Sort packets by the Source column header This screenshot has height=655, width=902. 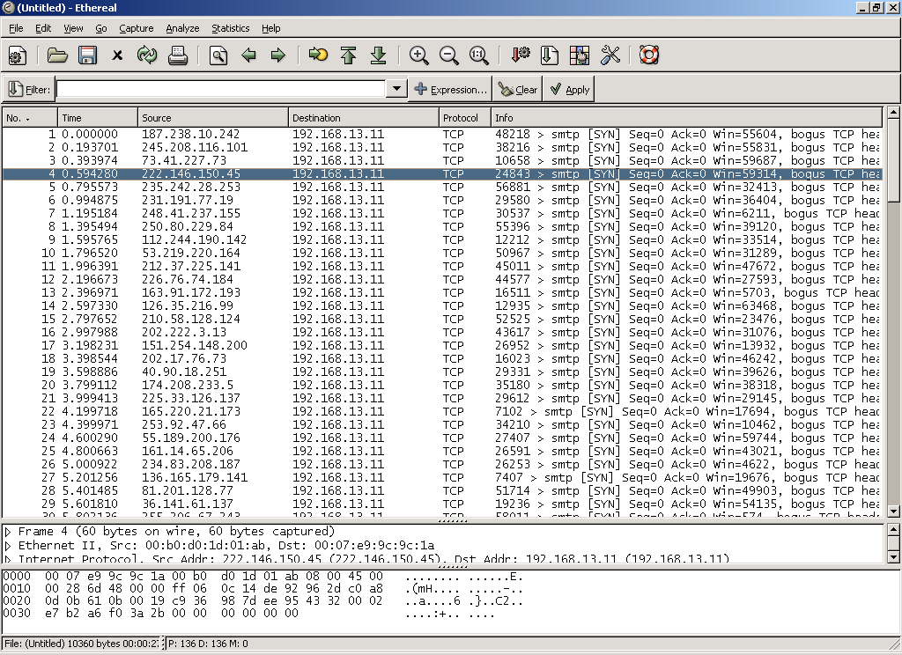[x=213, y=118]
